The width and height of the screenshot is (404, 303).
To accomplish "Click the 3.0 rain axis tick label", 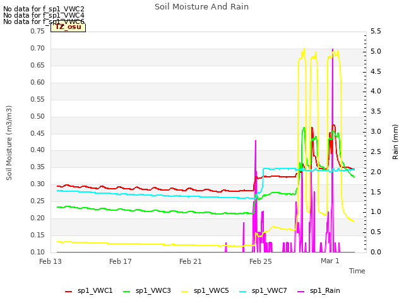I will pyautogui.click(x=376, y=132).
